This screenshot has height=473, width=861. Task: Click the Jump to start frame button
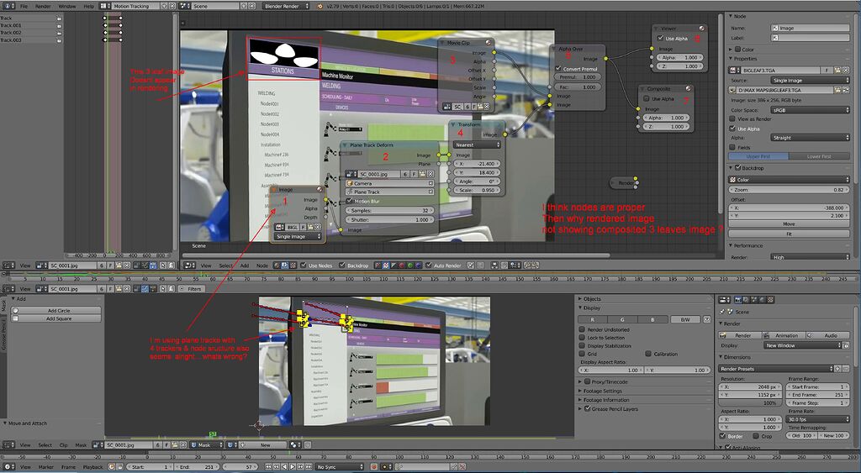tap(268, 467)
